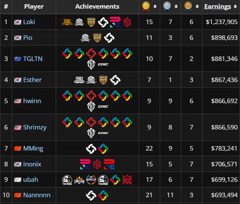Click the white knot icon in MMing's row
The height and width of the screenshot is (204, 240).
click(91, 149)
